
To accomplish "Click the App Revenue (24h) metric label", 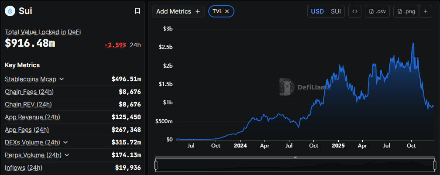I will pos(32,117).
